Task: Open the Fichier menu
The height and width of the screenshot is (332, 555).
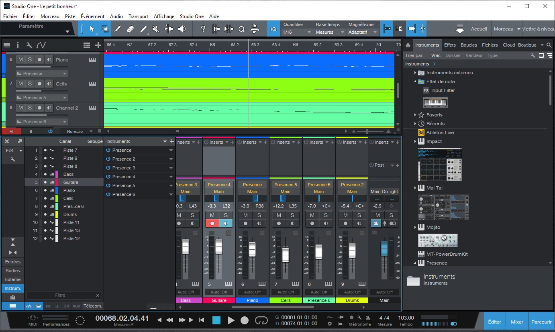Action: [10, 16]
